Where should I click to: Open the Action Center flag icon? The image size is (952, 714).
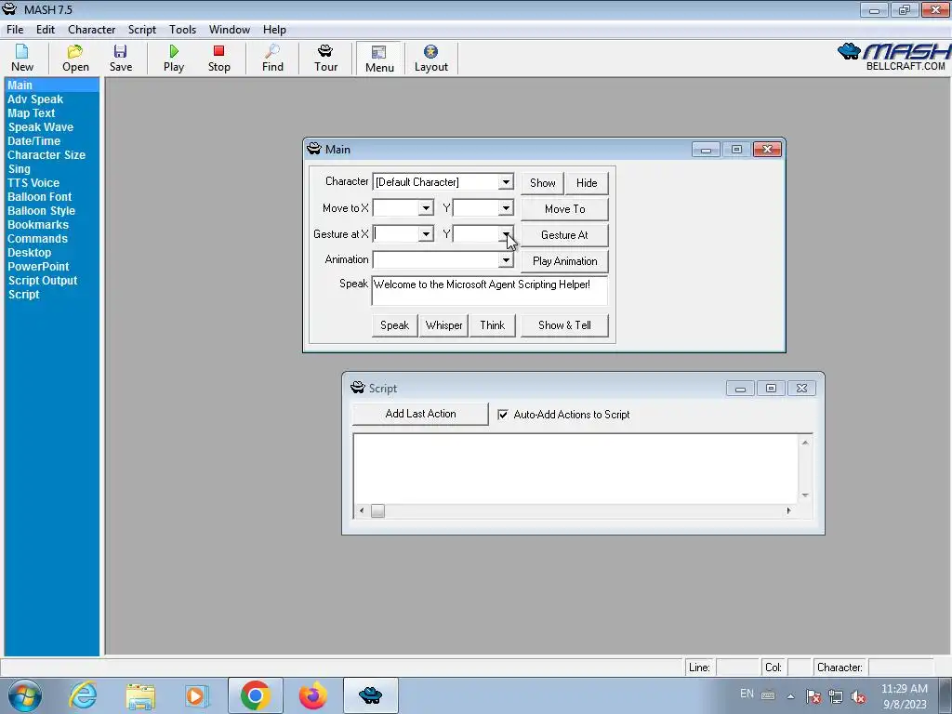(813, 696)
